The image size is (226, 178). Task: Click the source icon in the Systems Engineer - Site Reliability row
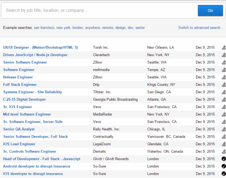224,92
